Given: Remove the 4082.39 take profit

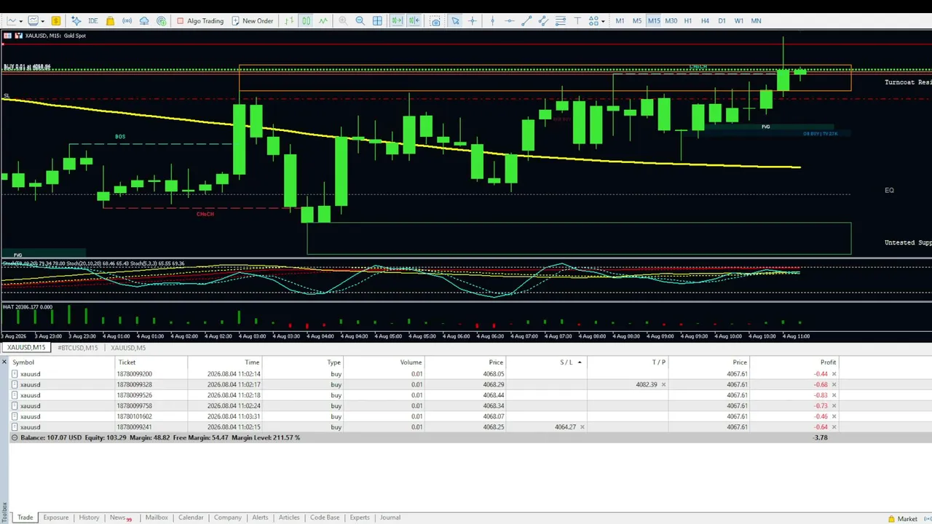Looking at the screenshot, I should coord(663,384).
